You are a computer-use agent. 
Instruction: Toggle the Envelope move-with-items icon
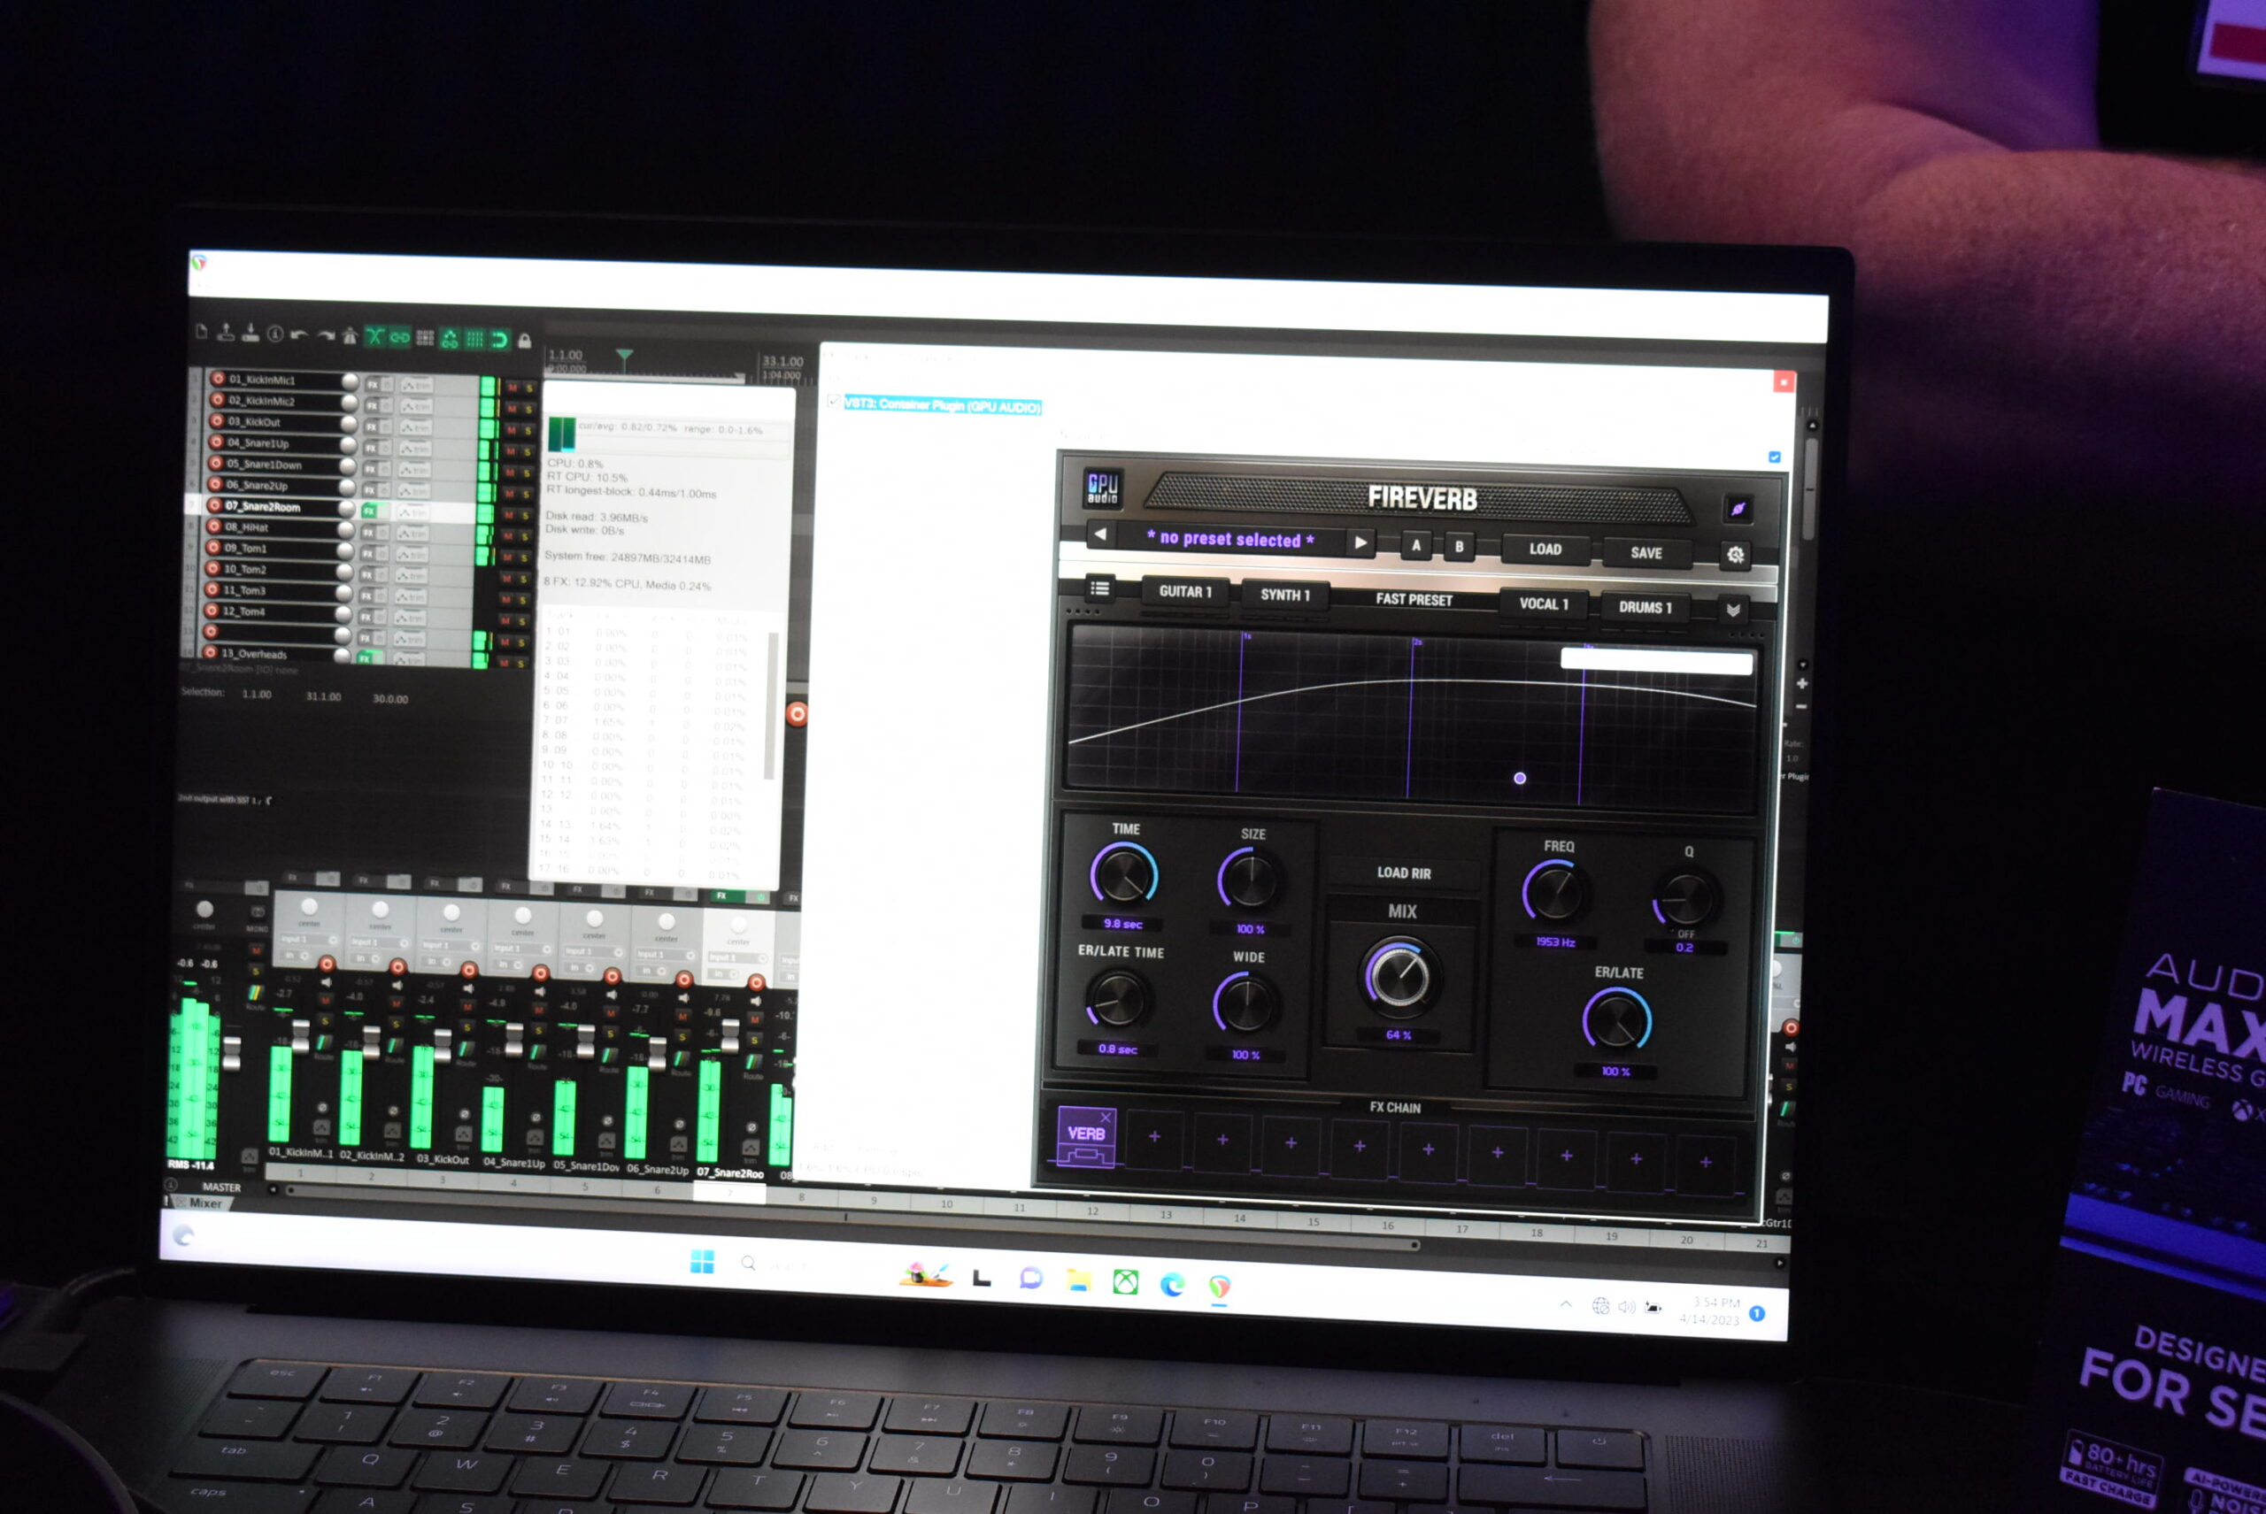[x=451, y=338]
